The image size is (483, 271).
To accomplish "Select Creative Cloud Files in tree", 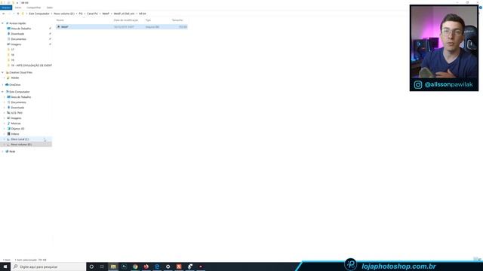I will click(20, 72).
